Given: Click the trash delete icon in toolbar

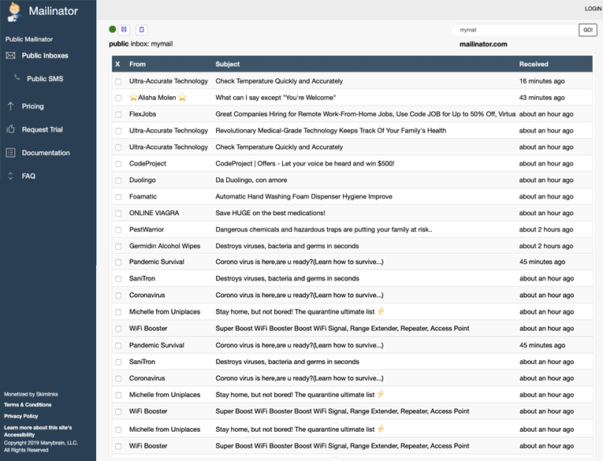Looking at the screenshot, I should [x=142, y=30].
